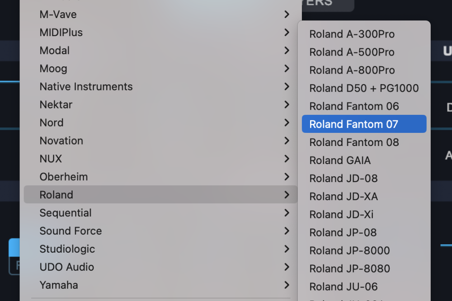Pick Roland D50 + PG1000 option
The height and width of the screenshot is (301, 452).
[364, 88]
